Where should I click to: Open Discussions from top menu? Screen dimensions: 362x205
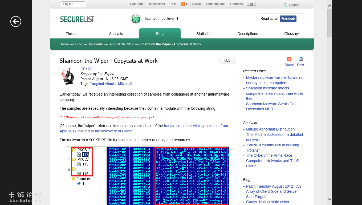156,4
